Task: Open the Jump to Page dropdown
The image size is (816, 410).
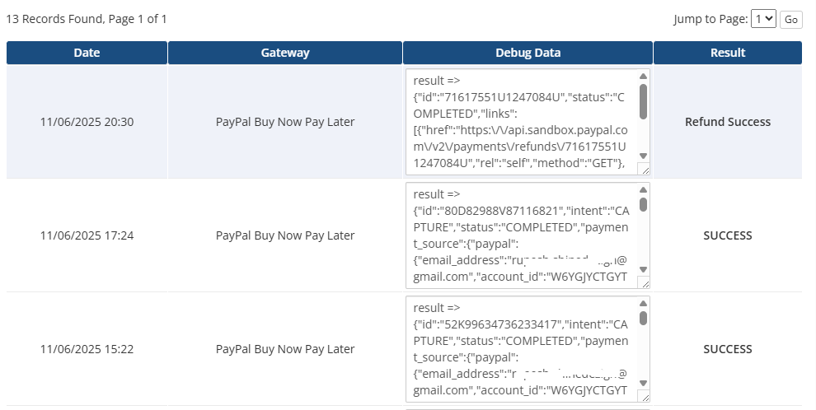Action: 764,19
